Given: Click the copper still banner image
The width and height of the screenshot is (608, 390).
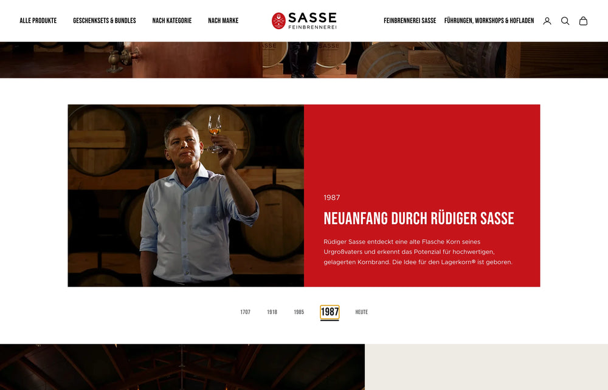Looking at the screenshot, I should [304, 60].
